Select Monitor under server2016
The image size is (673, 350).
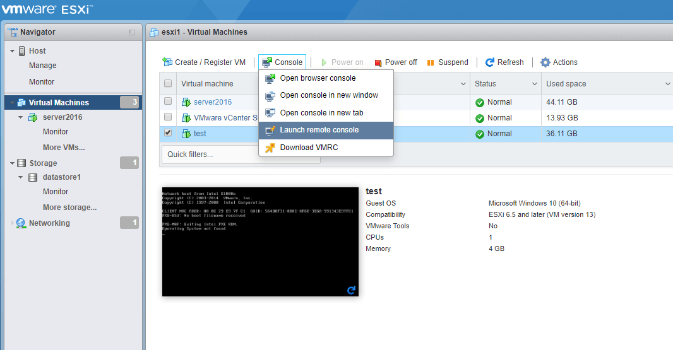[x=56, y=132]
